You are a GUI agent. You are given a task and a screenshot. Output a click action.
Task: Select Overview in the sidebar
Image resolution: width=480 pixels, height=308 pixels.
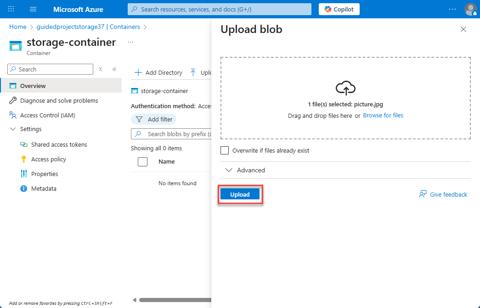point(61,86)
